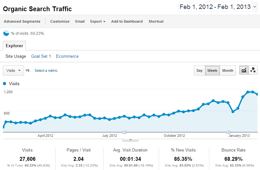Select Day graph interval
260x170 pixels.
[199, 70]
